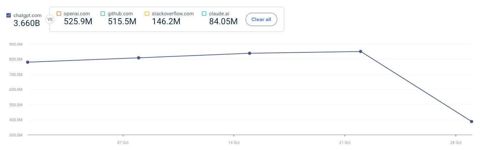481x150 pixels.
Task: Select the 515.5M visits figure
Action: click(x=122, y=21)
